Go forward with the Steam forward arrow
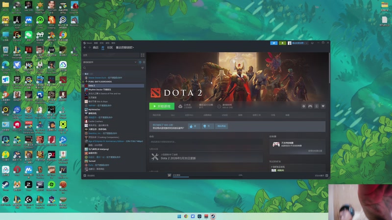The image size is (392, 220). tap(90, 47)
